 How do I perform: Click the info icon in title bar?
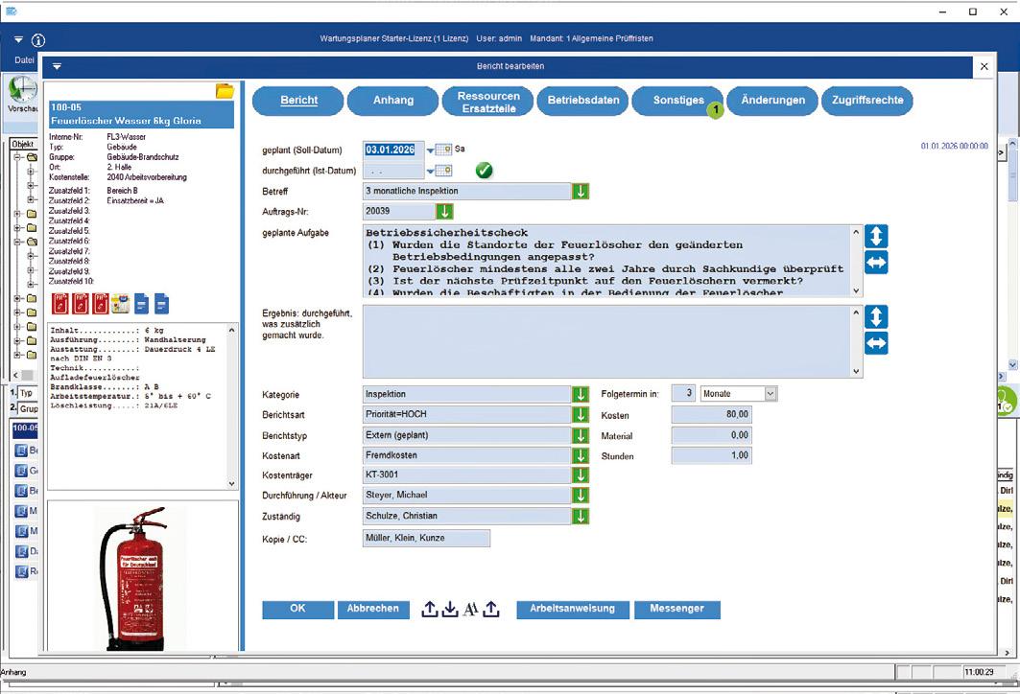click(38, 40)
